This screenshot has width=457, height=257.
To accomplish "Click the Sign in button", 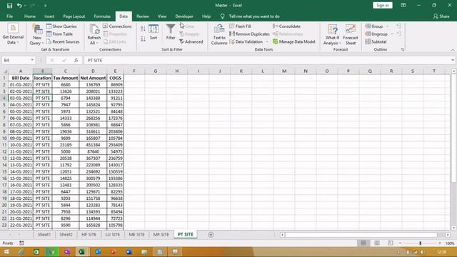I will pos(383,5).
